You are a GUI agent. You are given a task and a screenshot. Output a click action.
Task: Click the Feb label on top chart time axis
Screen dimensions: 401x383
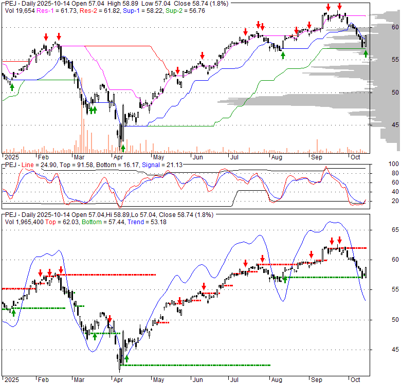pos(43,157)
